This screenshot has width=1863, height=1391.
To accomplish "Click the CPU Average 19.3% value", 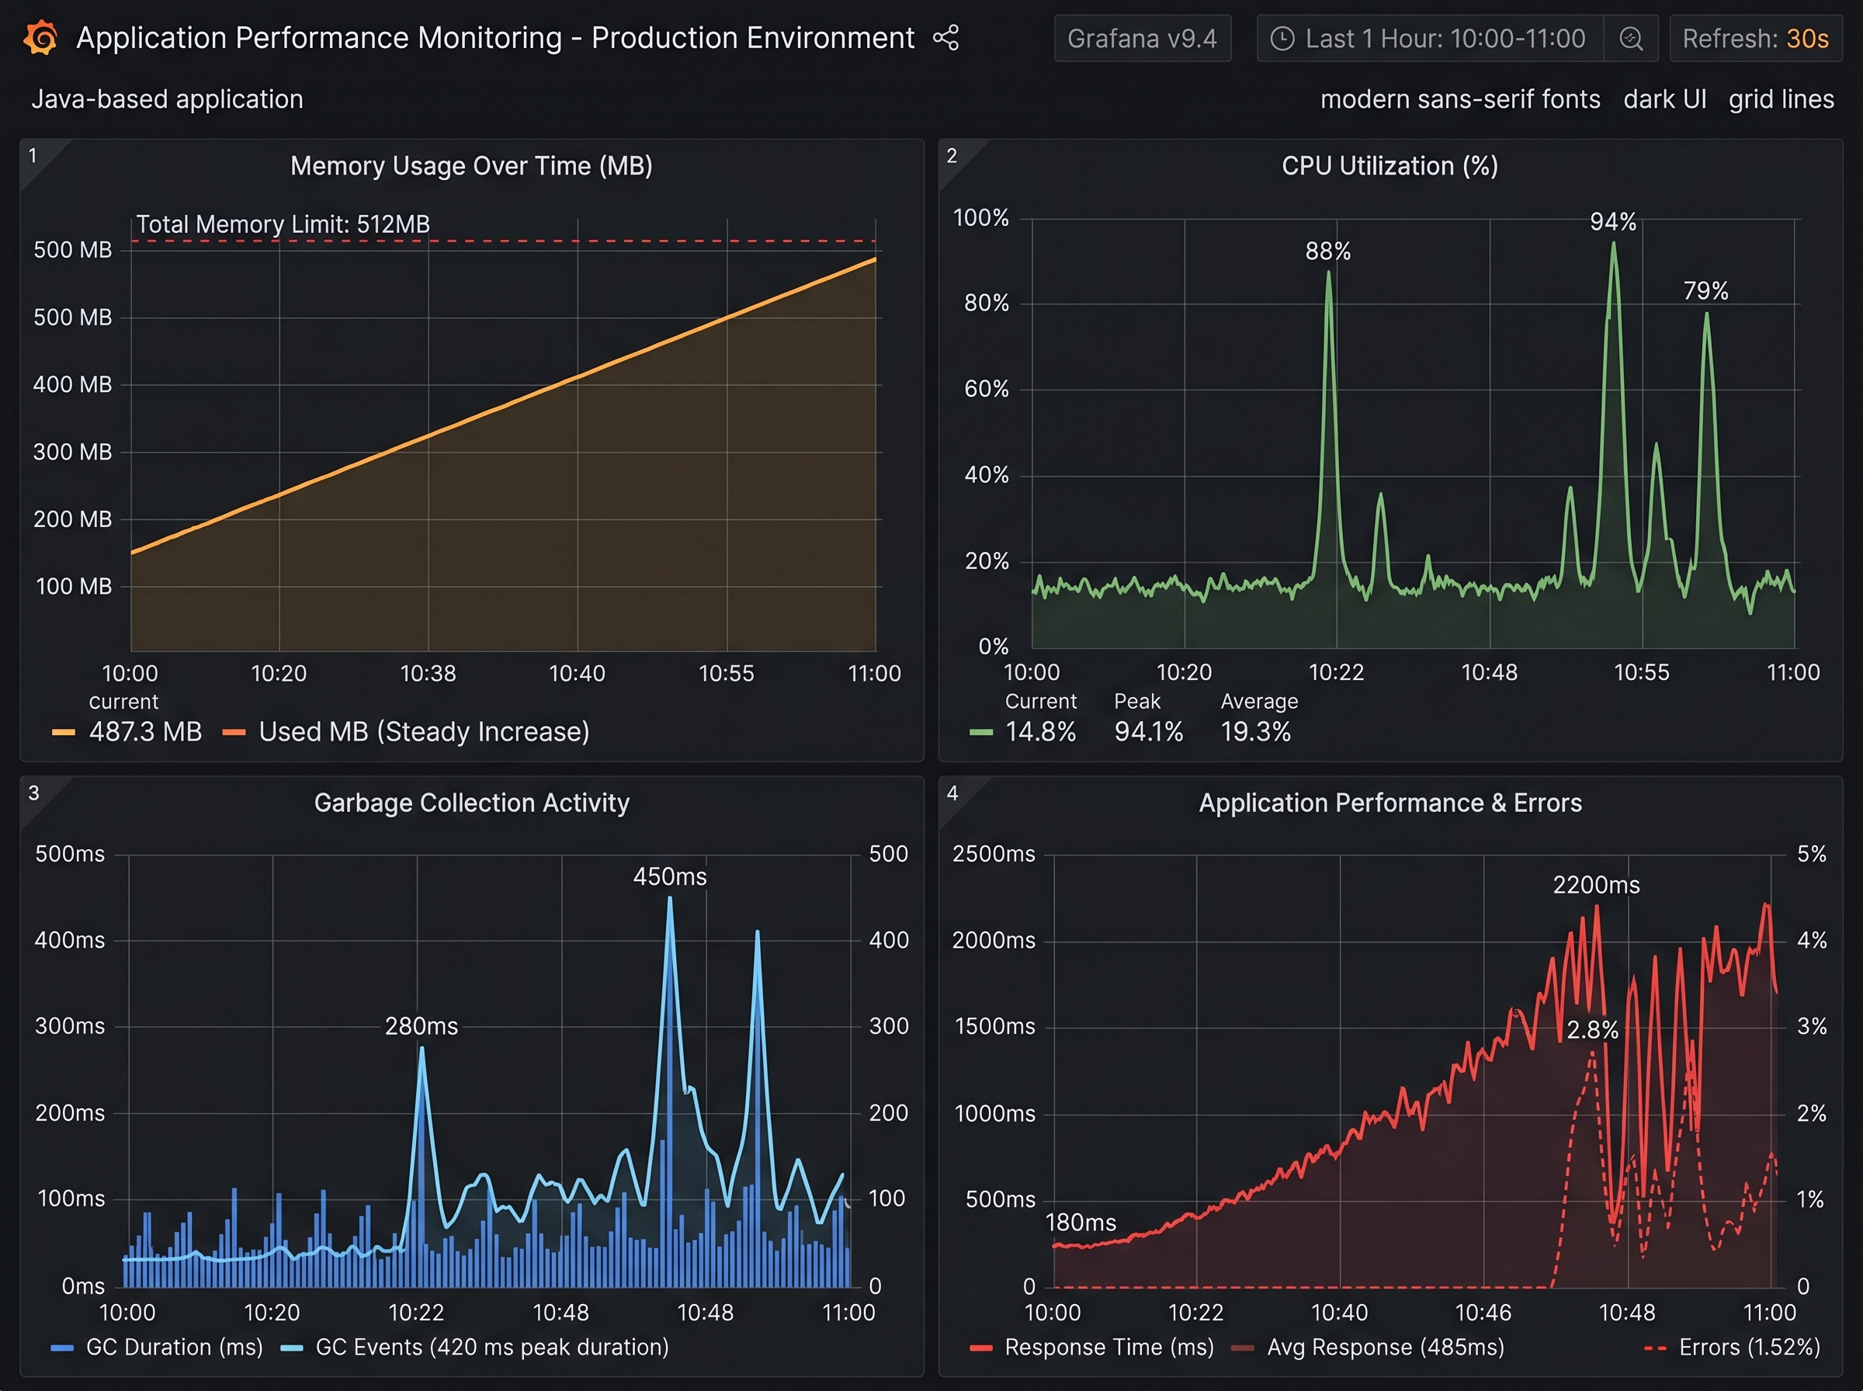I will pos(1255,732).
